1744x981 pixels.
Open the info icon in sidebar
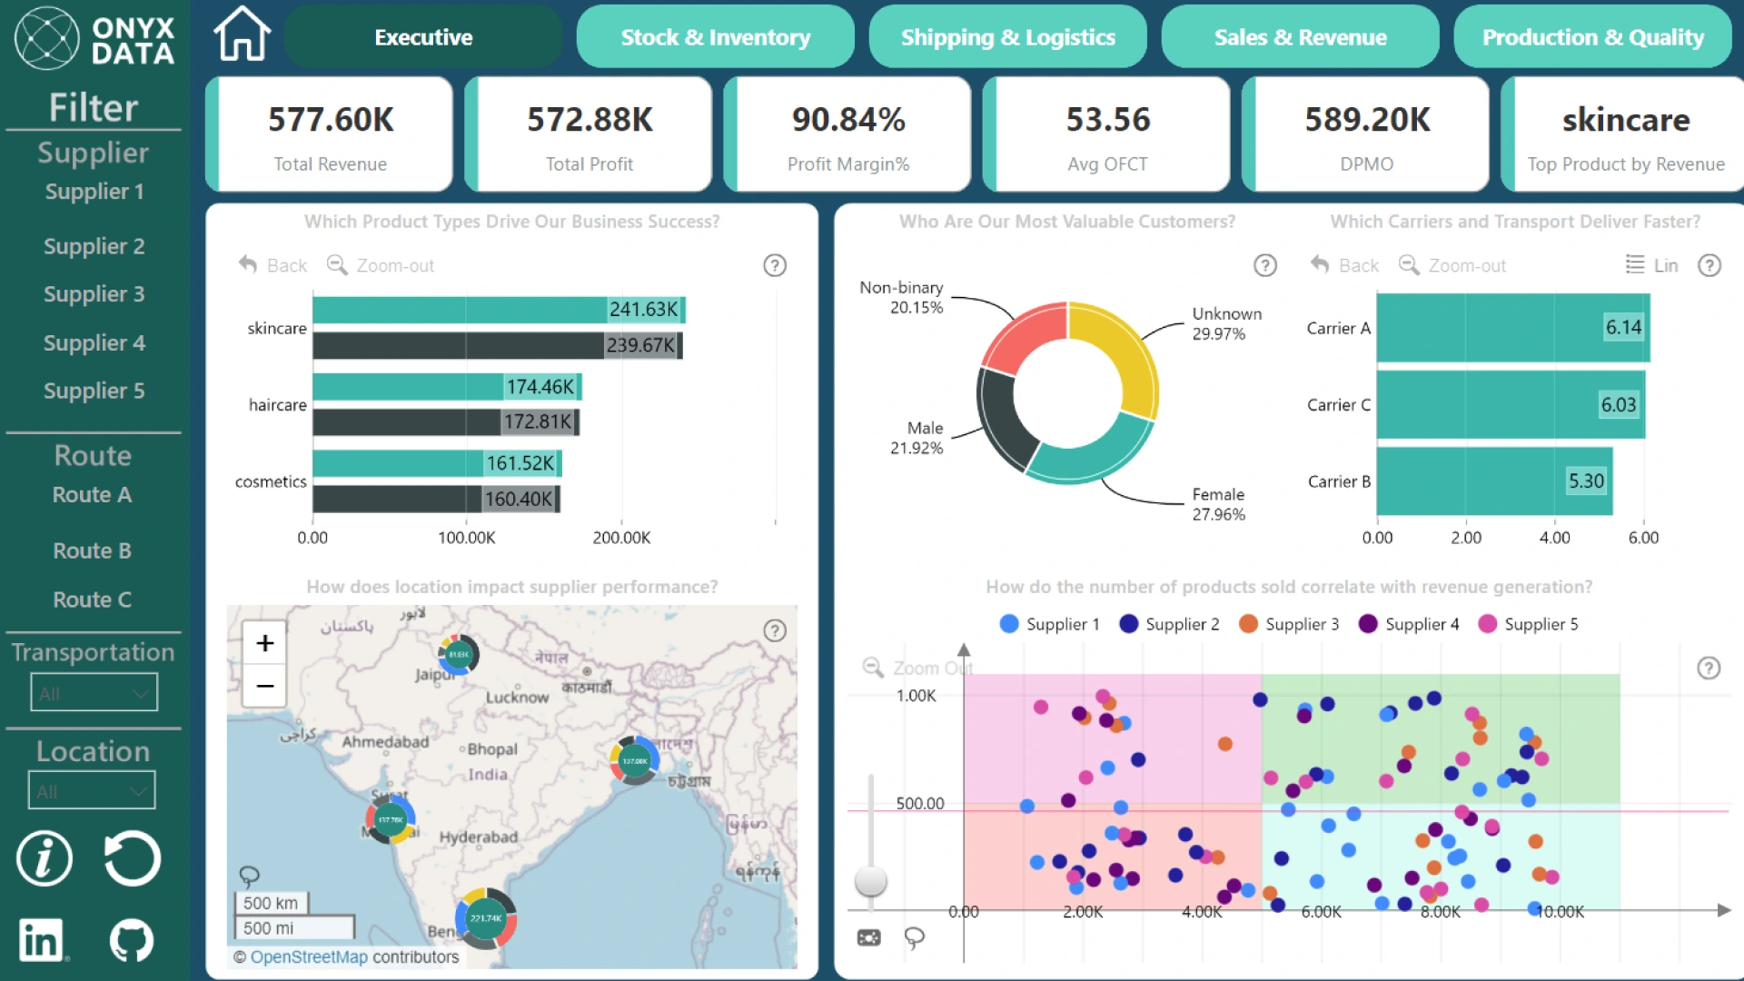pos(45,857)
